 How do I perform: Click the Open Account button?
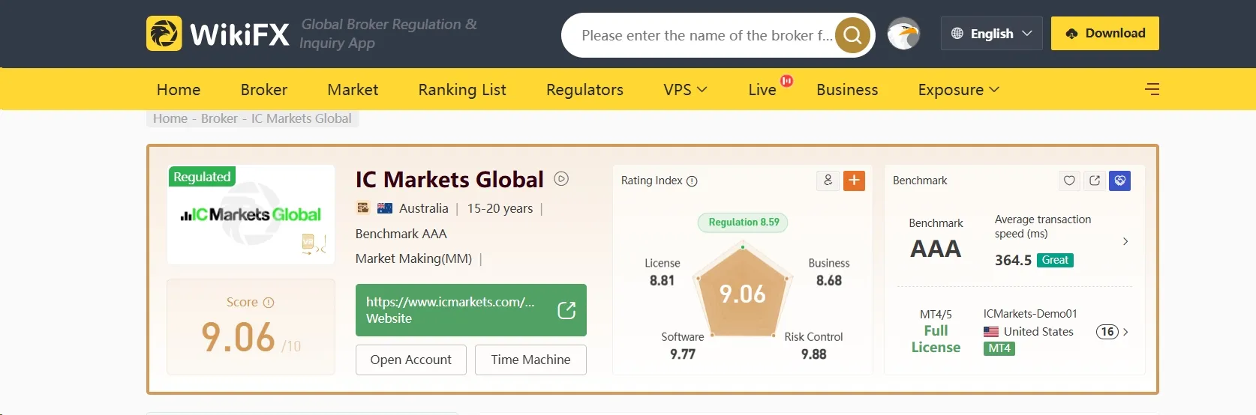point(410,360)
